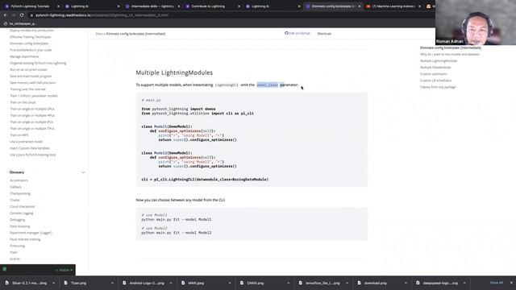
Task: Open the PyTorch Lightning Tutorials tab
Action: coord(31,6)
